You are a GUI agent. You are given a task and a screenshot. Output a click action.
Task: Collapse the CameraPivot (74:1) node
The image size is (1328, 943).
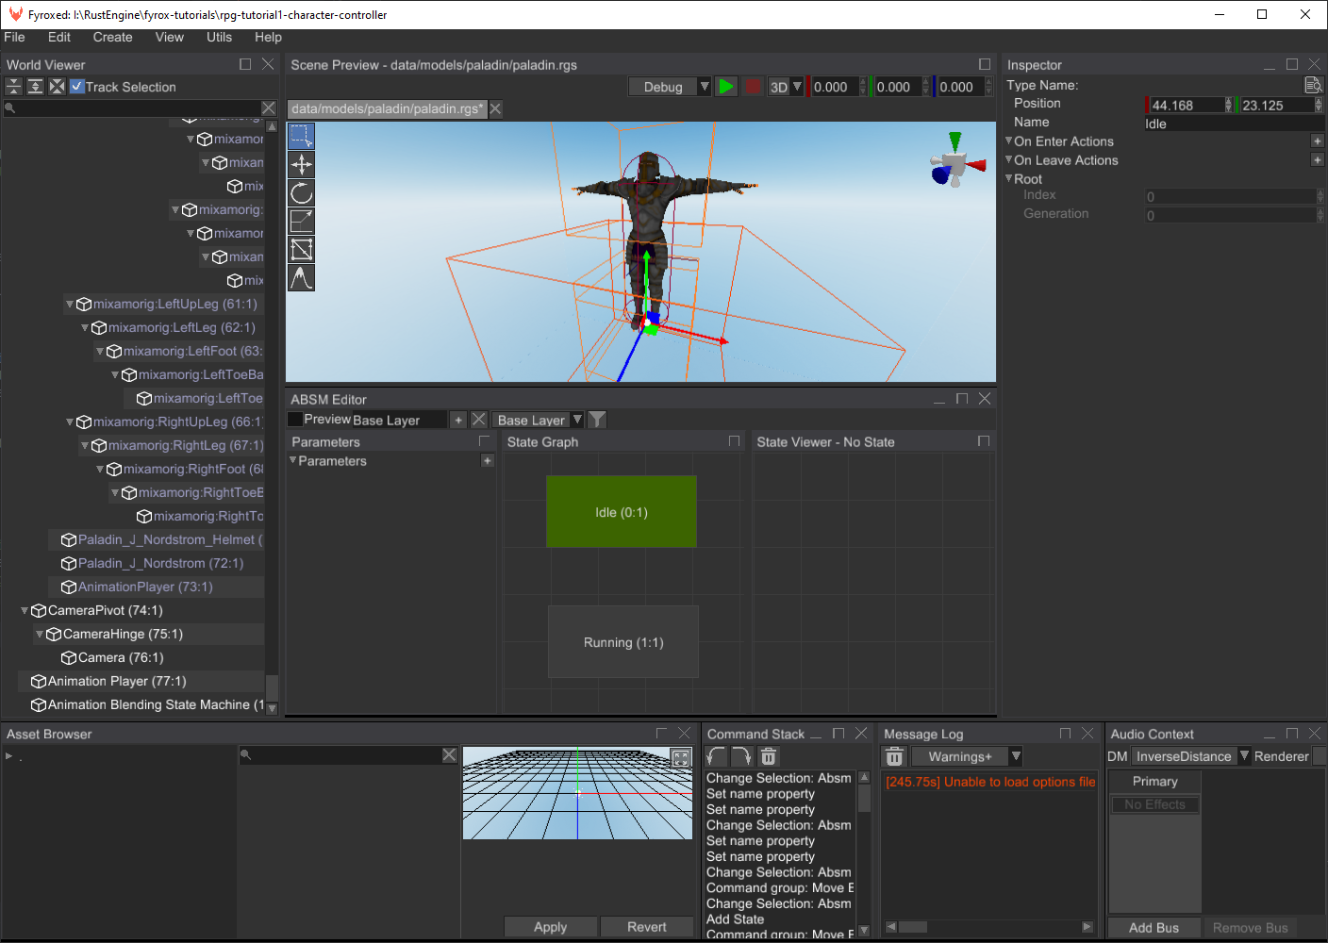pyautogui.click(x=25, y=610)
